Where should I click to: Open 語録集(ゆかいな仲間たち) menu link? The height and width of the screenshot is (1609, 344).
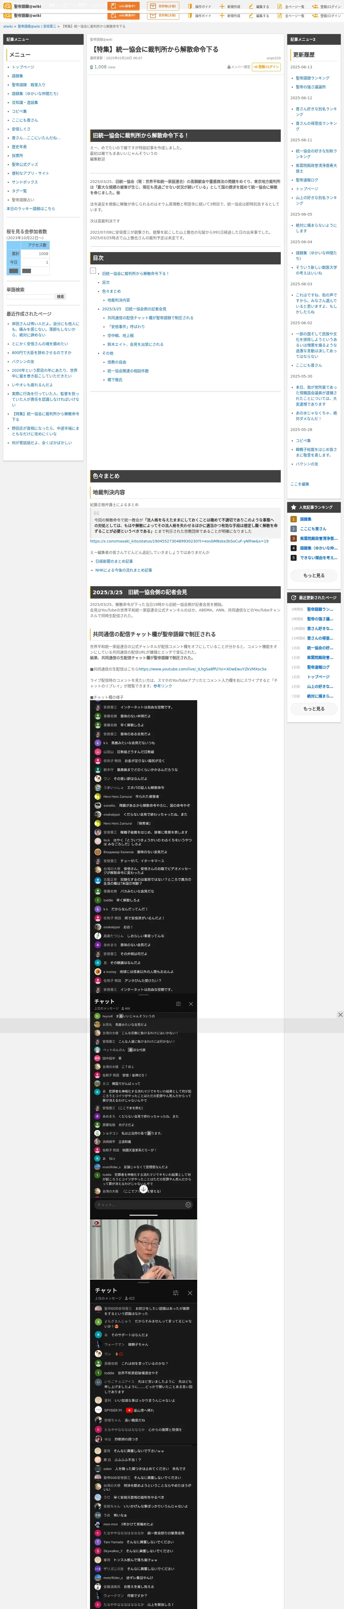pos(35,94)
